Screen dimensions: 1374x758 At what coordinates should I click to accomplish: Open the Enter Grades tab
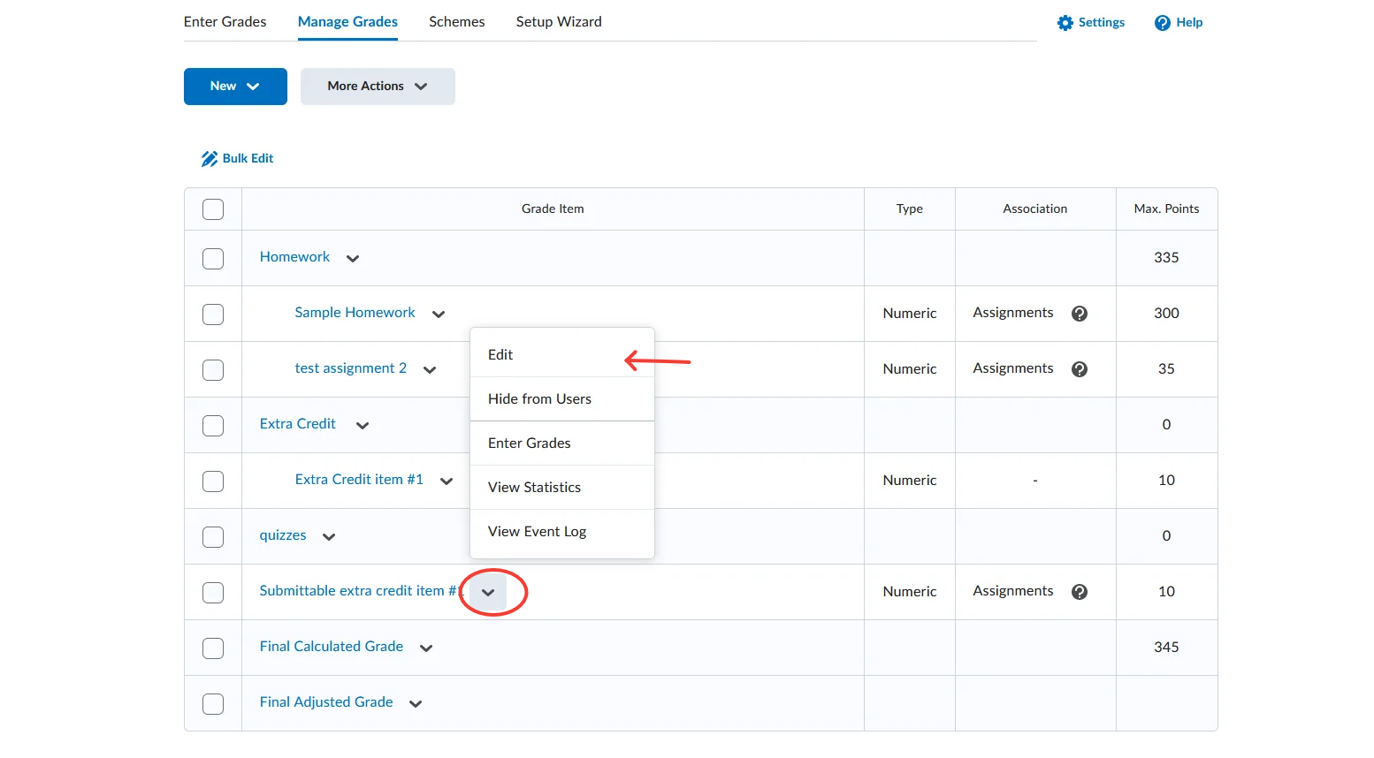[x=225, y=21]
